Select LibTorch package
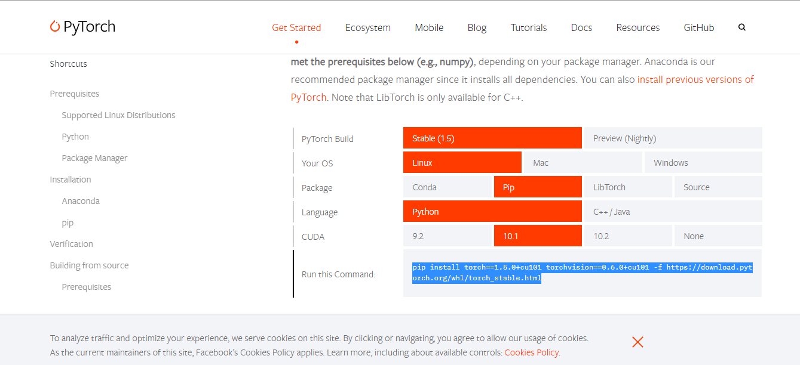Viewport: 800px width, 365px height. pyautogui.click(x=628, y=187)
